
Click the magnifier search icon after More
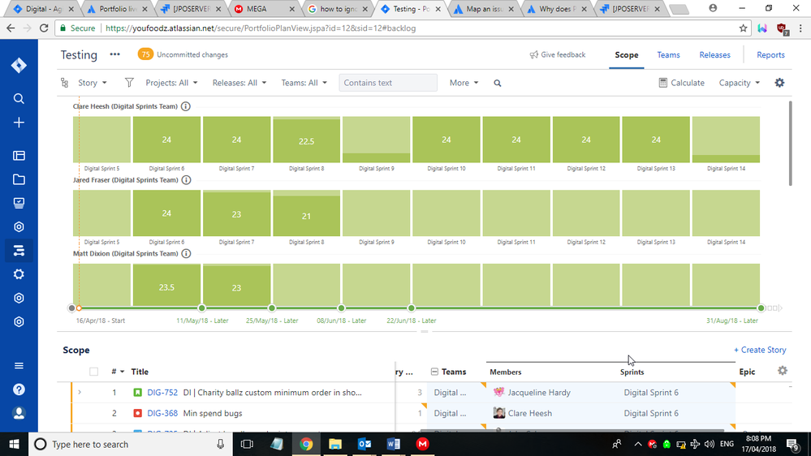[x=498, y=84]
